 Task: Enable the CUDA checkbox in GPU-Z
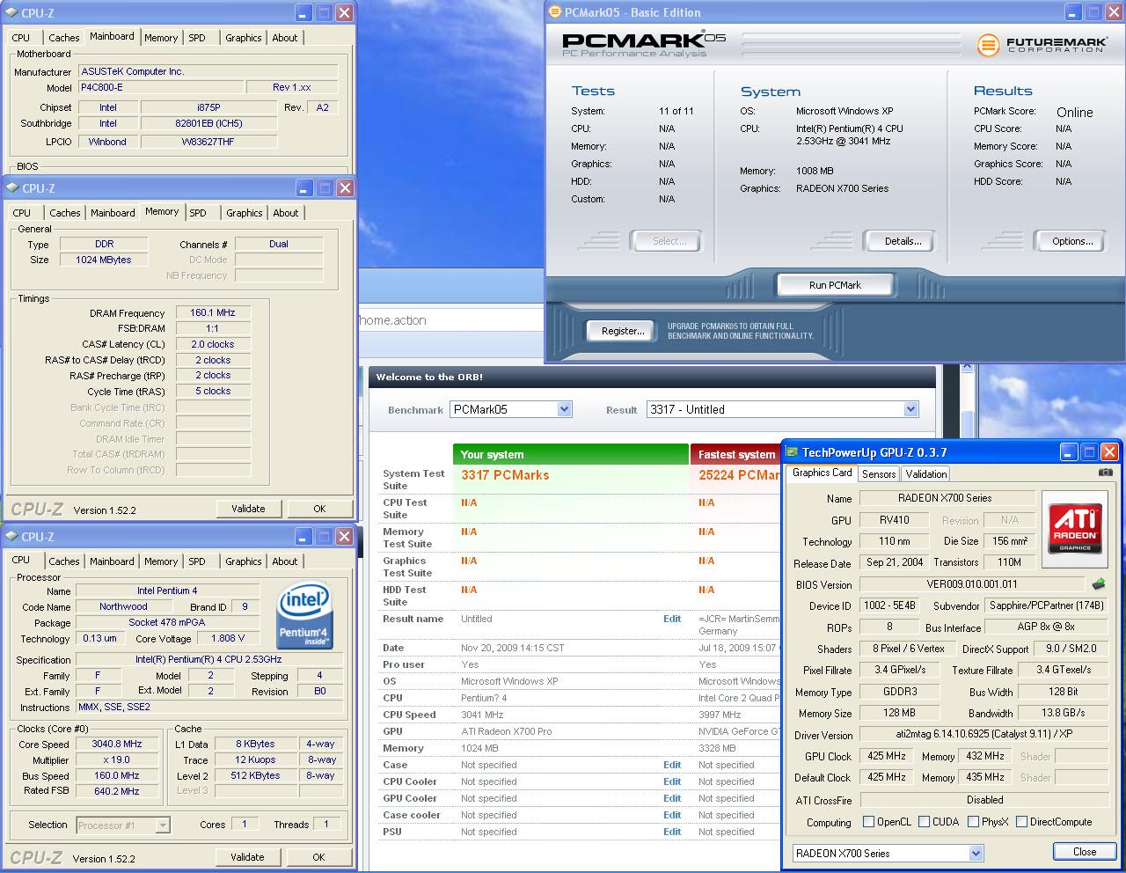click(924, 822)
